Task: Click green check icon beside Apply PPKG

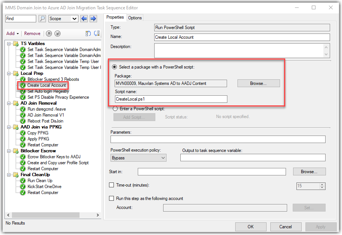Action: (23, 139)
